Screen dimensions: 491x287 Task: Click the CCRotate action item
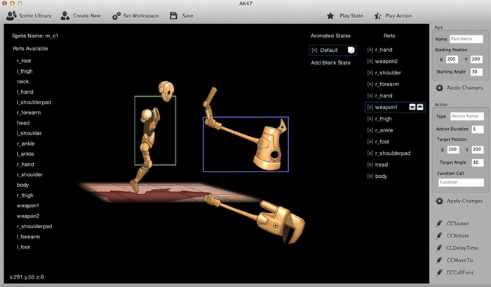click(453, 236)
